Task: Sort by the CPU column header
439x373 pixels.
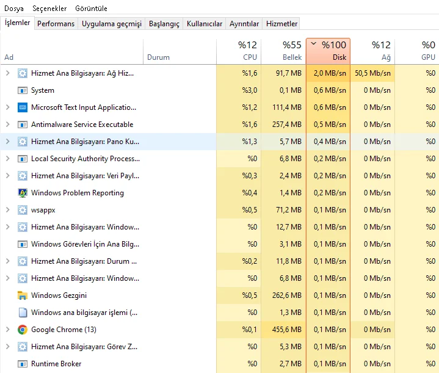Action: [239, 52]
